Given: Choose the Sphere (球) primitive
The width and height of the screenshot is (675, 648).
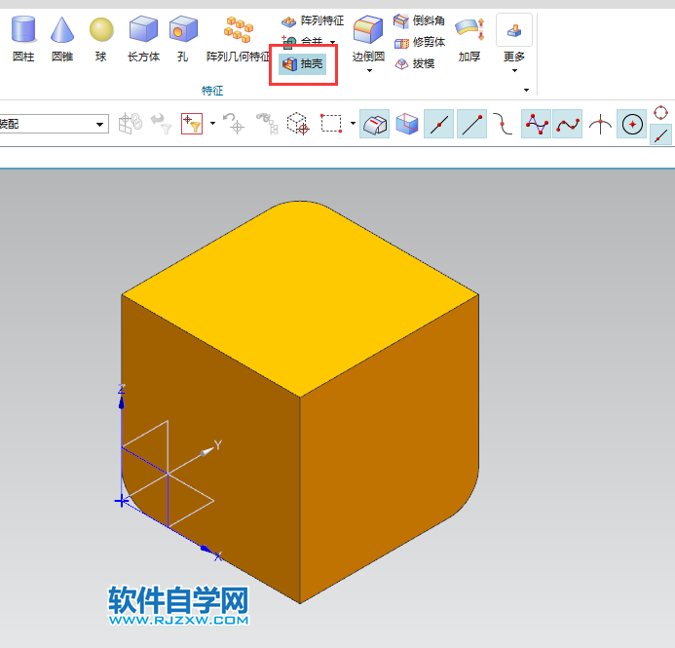Looking at the screenshot, I should click(101, 38).
